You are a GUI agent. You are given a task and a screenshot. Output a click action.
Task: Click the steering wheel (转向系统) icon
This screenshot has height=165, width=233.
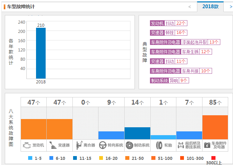pos(103,145)
